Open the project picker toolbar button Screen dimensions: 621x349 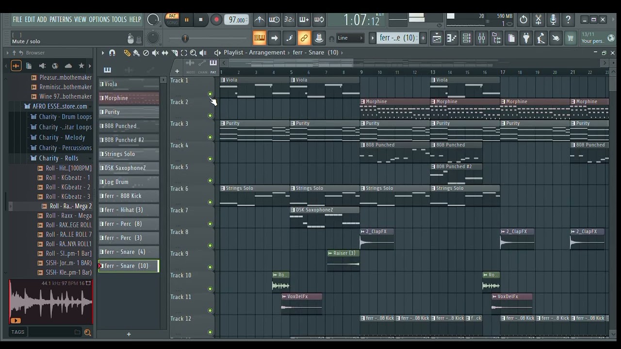tap(511, 38)
